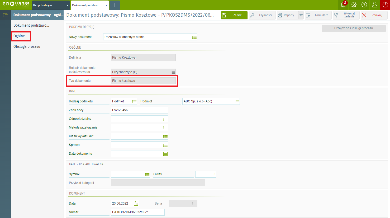Open settings gear in top bar
This screenshot has width=390, height=218.
click(354, 5)
